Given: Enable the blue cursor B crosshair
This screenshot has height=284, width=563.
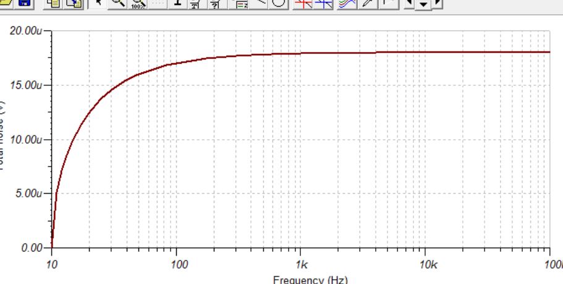Looking at the screenshot, I should [x=323, y=3].
